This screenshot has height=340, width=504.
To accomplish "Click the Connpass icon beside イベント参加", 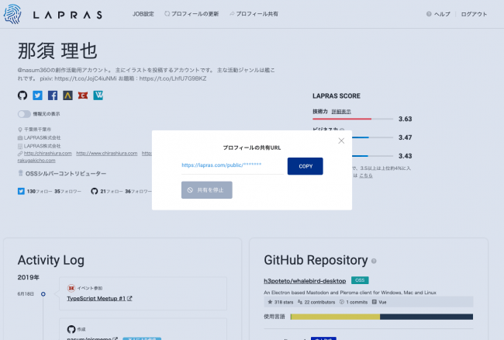I will 71,287.
